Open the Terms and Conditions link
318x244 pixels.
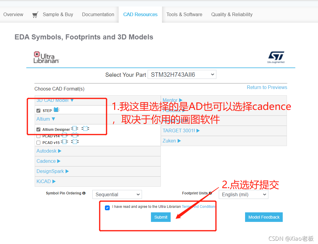tap(199, 206)
